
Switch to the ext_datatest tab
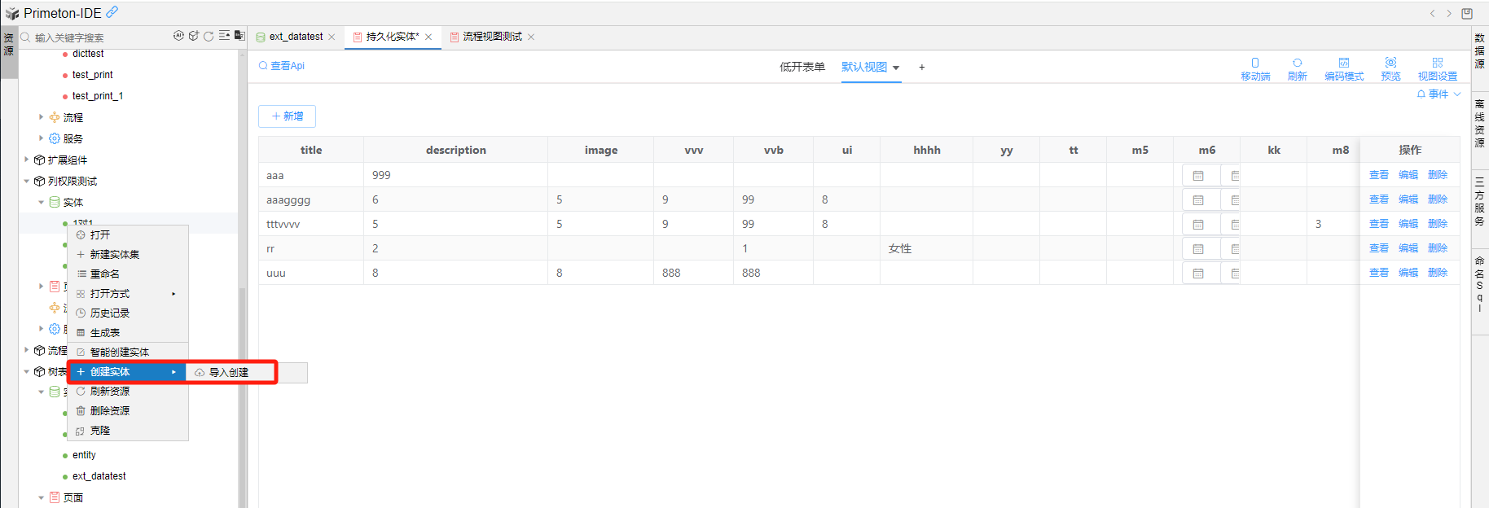[296, 37]
